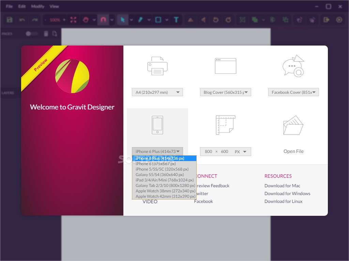Open the Download for Mac link
Screen dimensions: 349x261
click(282, 186)
